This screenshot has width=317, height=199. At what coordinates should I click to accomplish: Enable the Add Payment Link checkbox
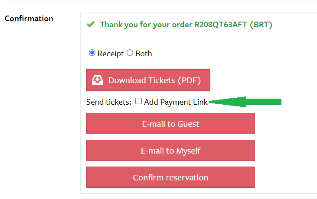(138, 101)
